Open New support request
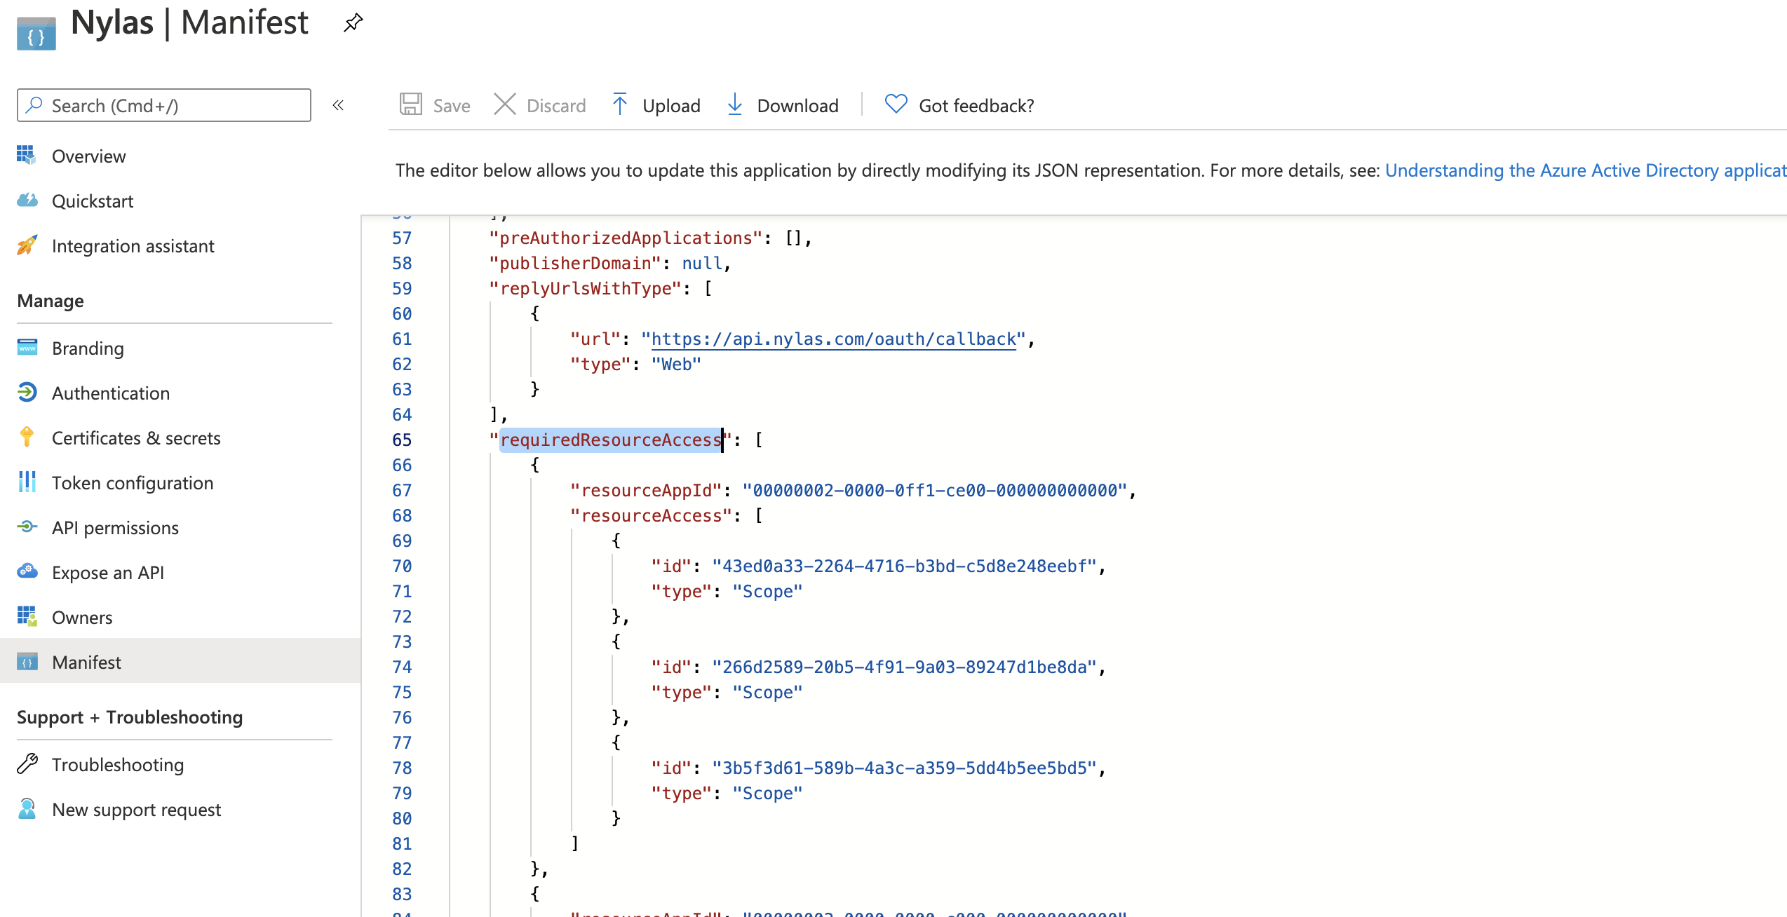Image resolution: width=1787 pixels, height=917 pixels. coord(136,809)
